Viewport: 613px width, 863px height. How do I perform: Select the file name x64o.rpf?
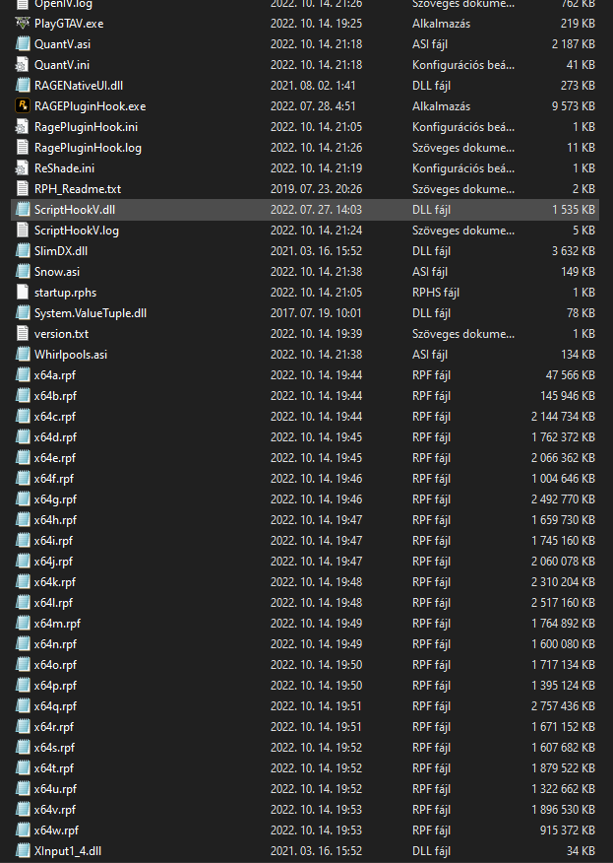tap(55, 665)
